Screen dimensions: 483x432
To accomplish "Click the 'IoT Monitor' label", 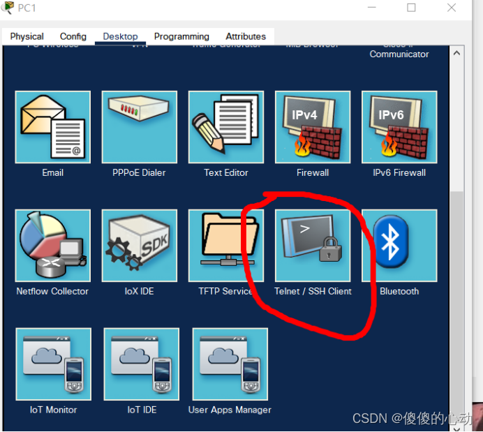I will pos(53,410).
